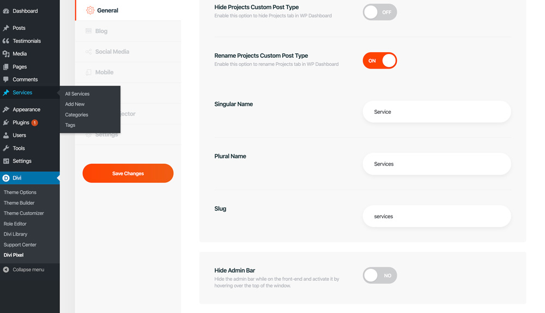Viewport: 545px width, 313px height.
Task: Open the Theme Builder link
Action: point(19,203)
